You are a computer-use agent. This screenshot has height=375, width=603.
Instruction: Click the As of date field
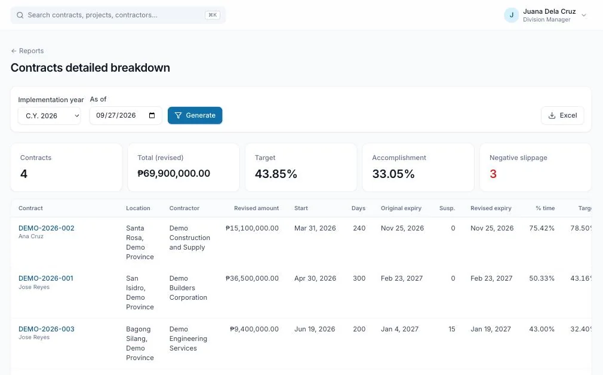tap(126, 115)
